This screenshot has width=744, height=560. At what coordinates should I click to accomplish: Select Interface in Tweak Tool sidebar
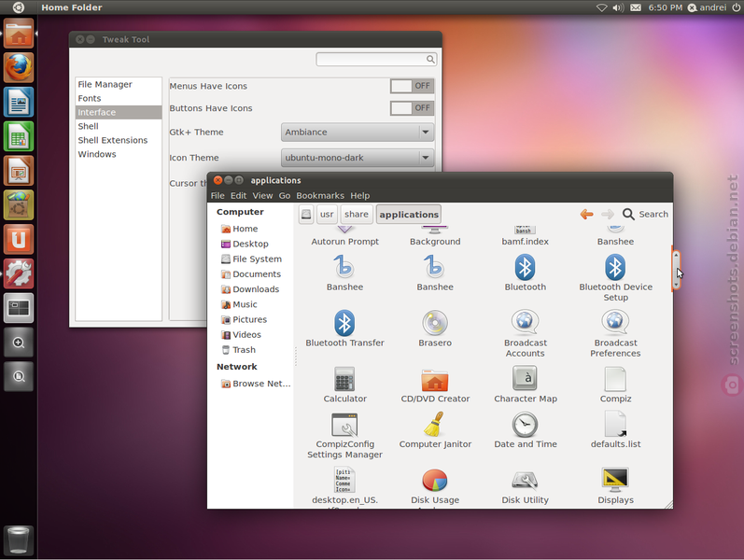click(119, 113)
